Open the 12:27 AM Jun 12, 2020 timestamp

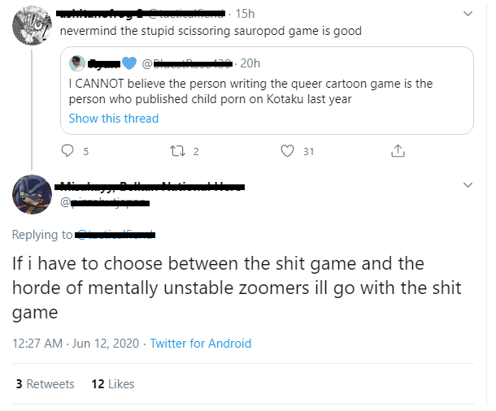coord(74,343)
